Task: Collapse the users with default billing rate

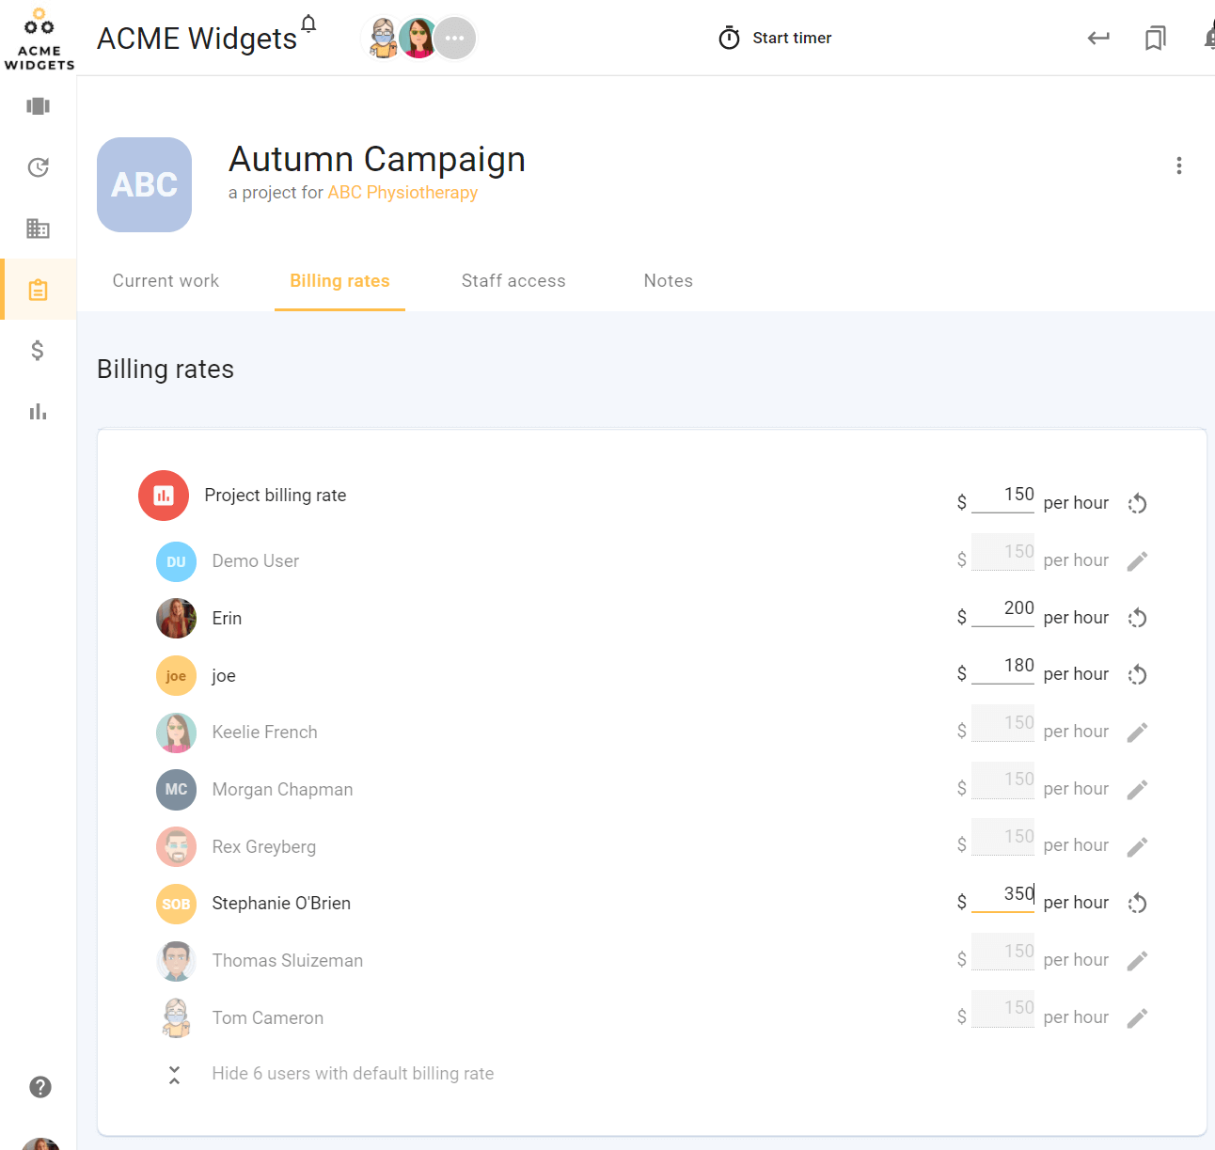Action: point(174,1075)
